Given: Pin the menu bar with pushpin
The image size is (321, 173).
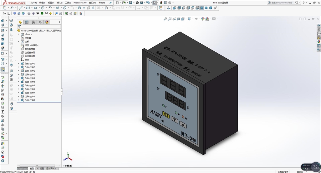Looking at the screenshot, I should 110,3.
